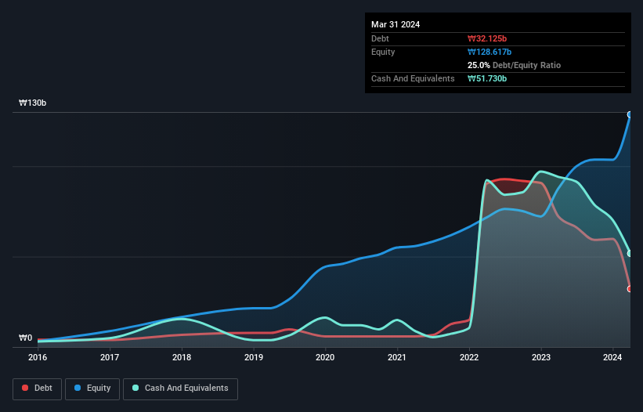
Task: Click the ₩32.125b debt value
Action: (x=487, y=38)
